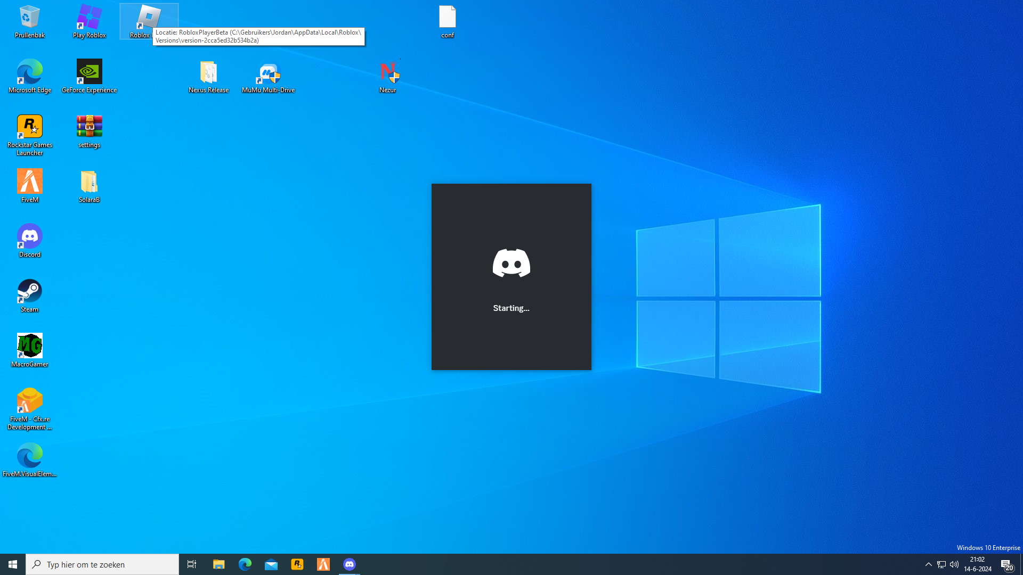The image size is (1023, 575).
Task: Click the FiveM desktop shortcut
Action: (x=29, y=185)
